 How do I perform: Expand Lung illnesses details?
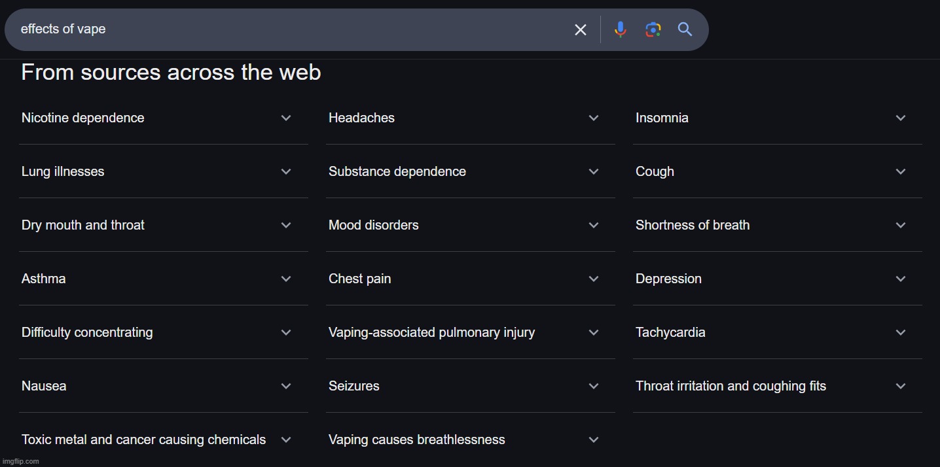click(x=163, y=171)
